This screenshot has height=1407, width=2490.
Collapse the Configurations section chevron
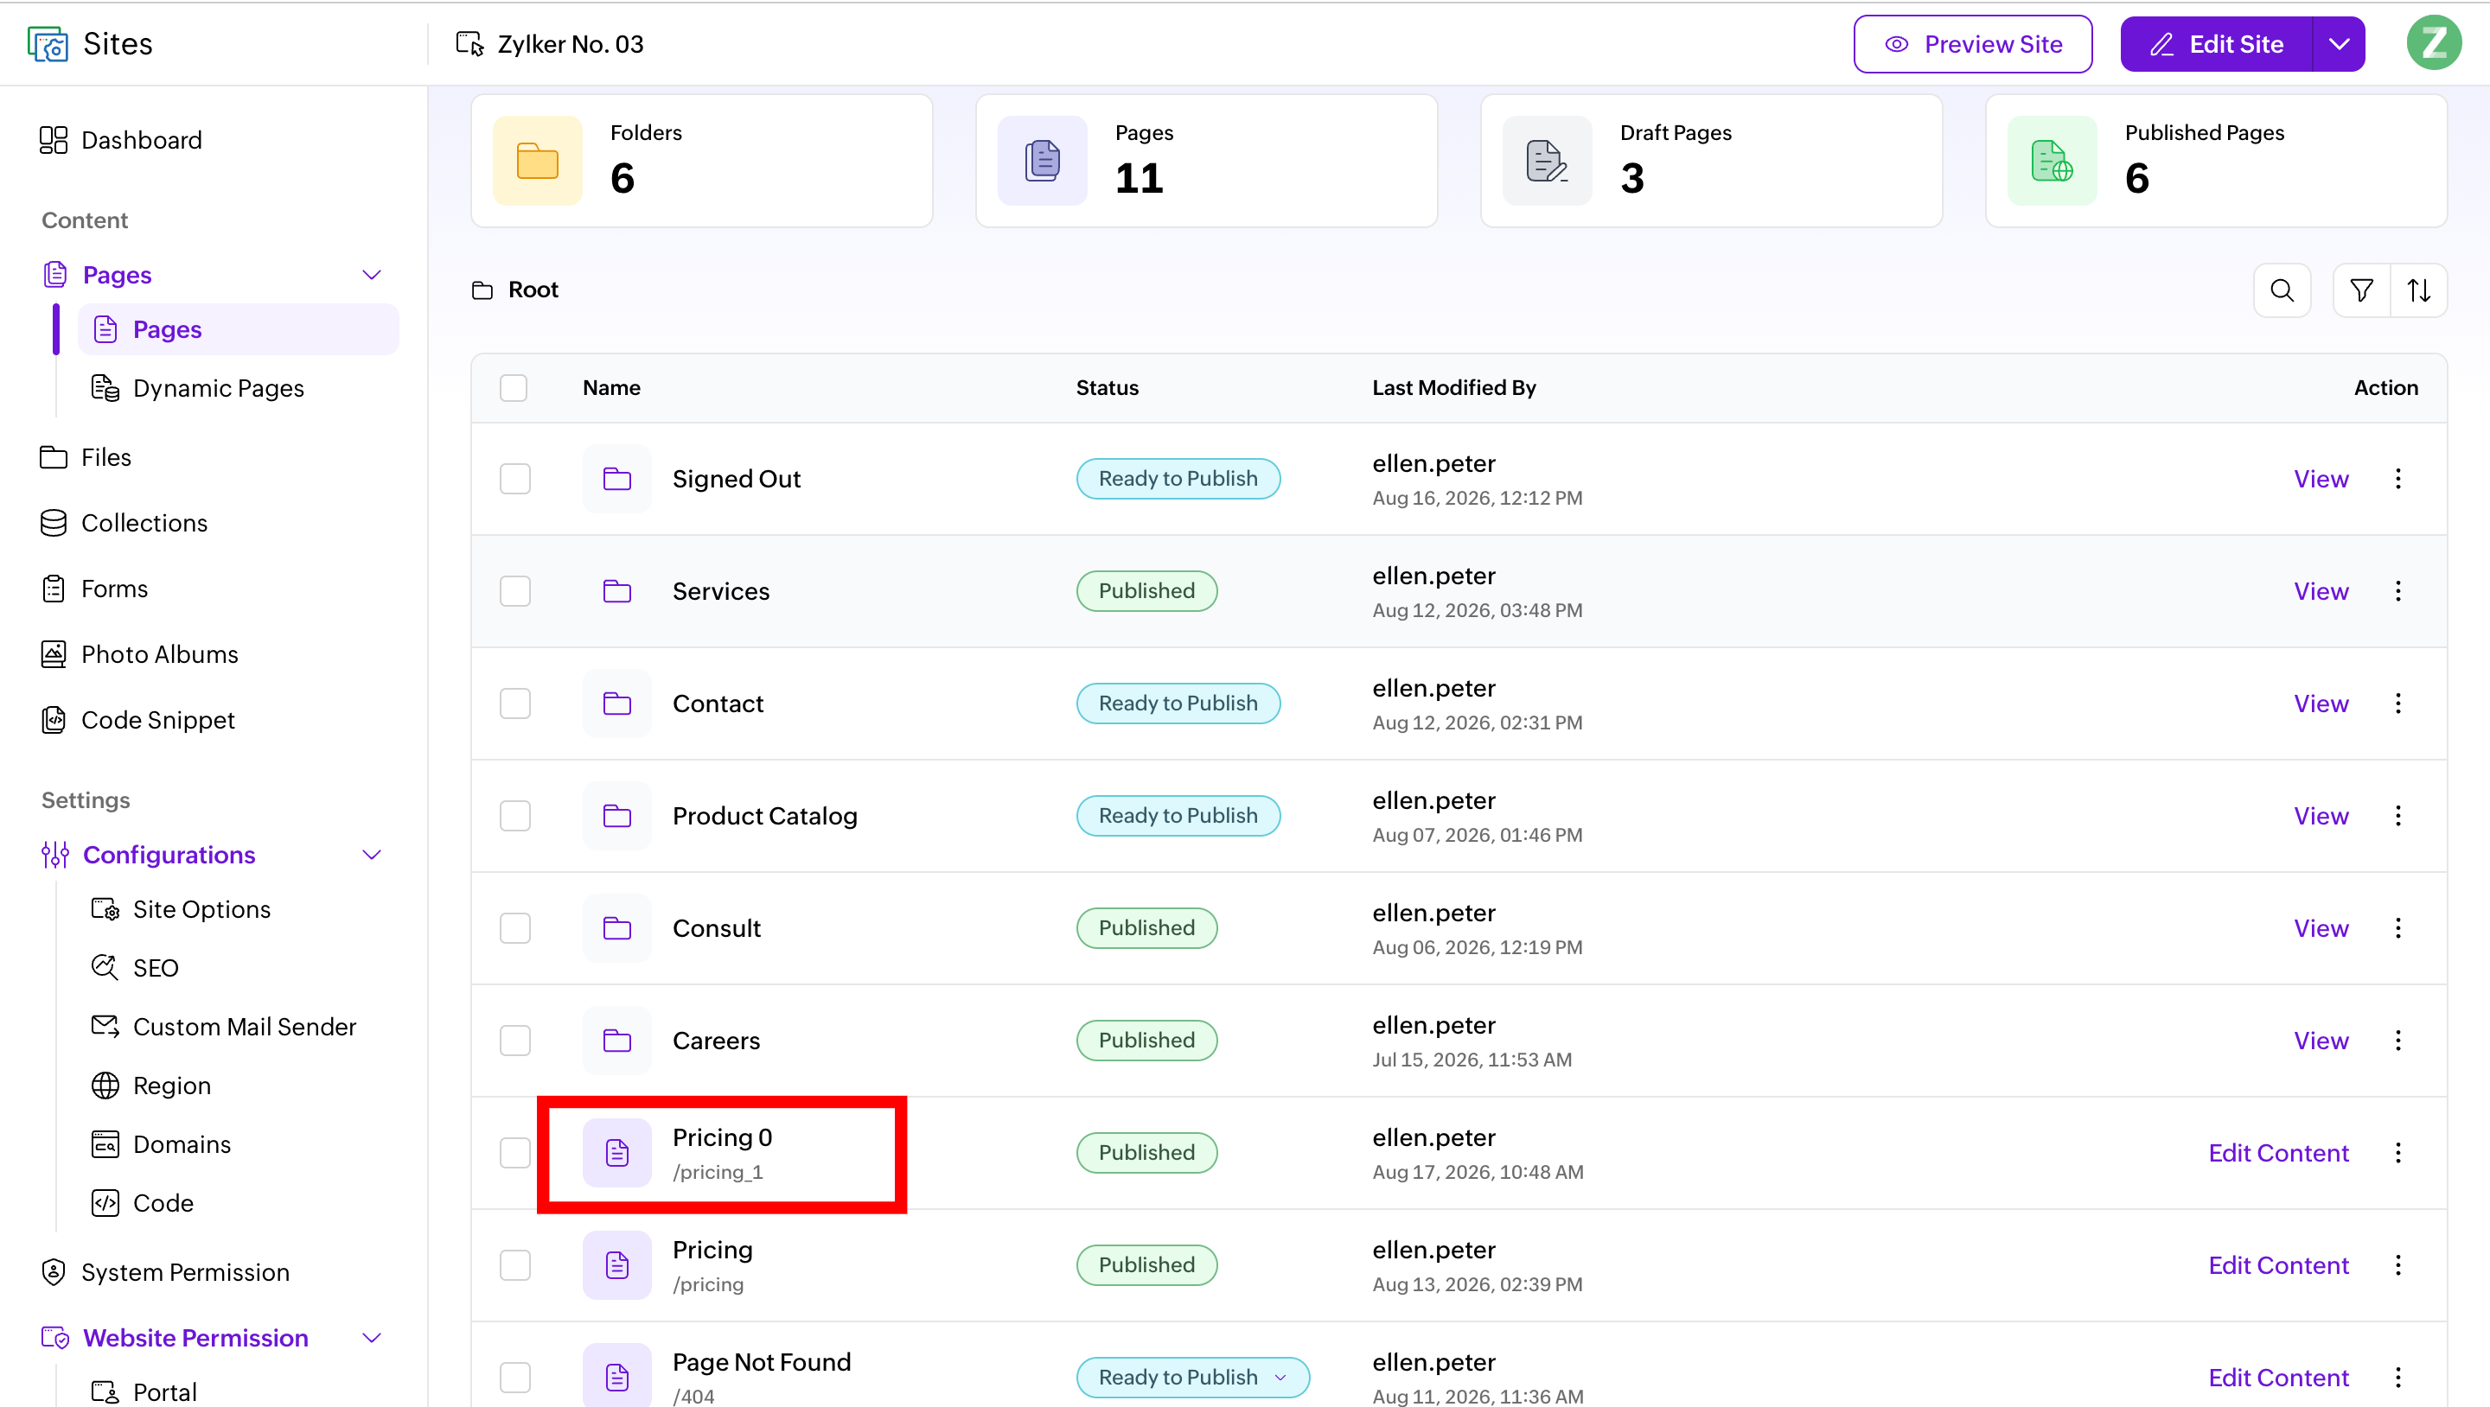(x=371, y=854)
